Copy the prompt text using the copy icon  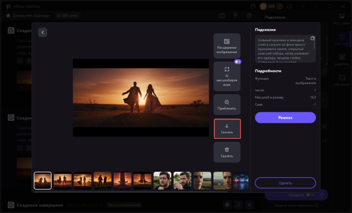coord(312,39)
